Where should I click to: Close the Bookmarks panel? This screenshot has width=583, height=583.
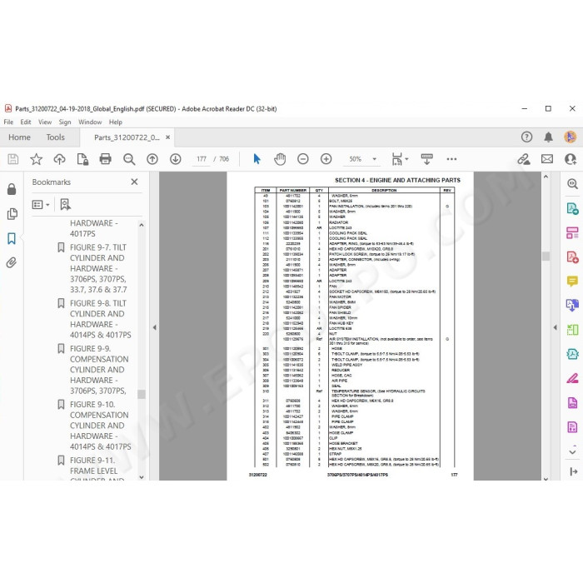coord(134,182)
